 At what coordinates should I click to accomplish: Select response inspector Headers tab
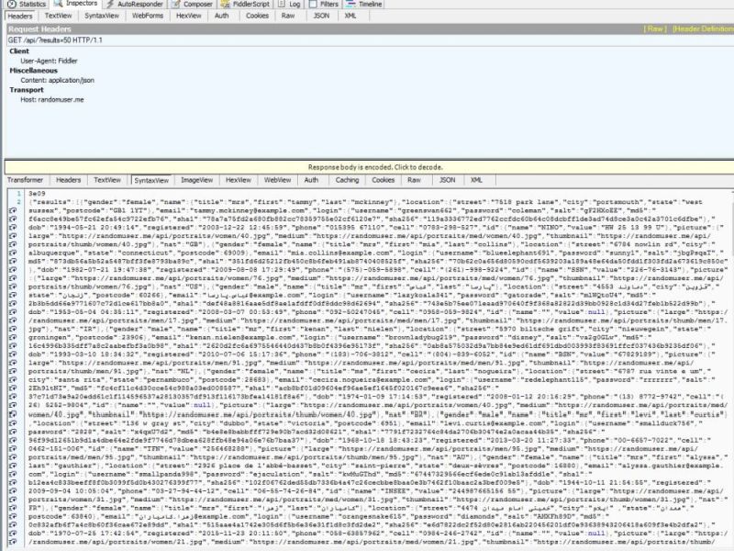pos(68,180)
